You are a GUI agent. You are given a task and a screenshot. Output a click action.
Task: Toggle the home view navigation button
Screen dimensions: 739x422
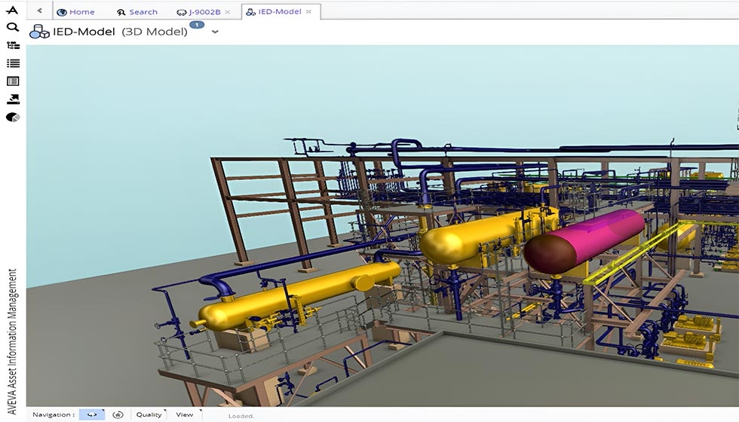[x=118, y=414]
